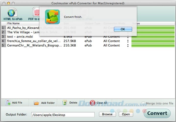Open conversion mode stepper for text - annie.mobi

(x=128, y=37)
